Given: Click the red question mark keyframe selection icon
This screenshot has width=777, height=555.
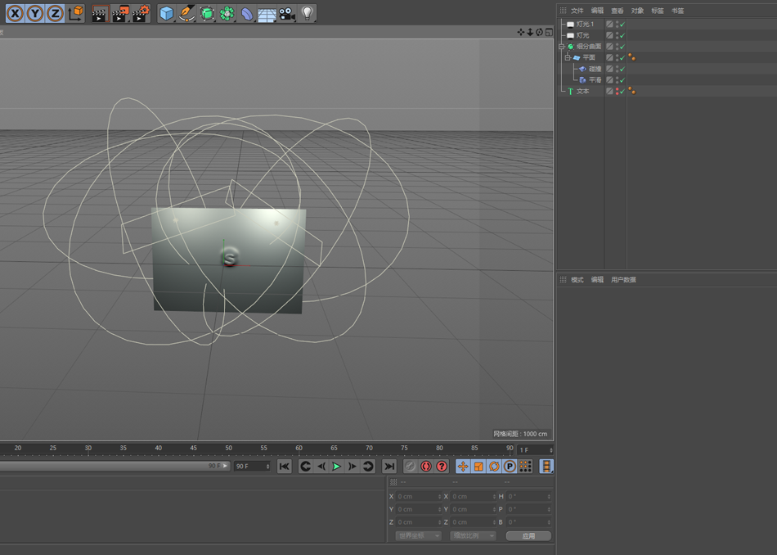Looking at the screenshot, I should click(x=442, y=467).
